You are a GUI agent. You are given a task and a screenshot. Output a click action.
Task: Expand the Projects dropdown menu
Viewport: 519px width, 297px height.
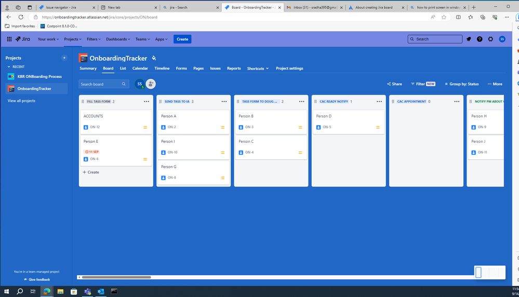[x=73, y=39]
